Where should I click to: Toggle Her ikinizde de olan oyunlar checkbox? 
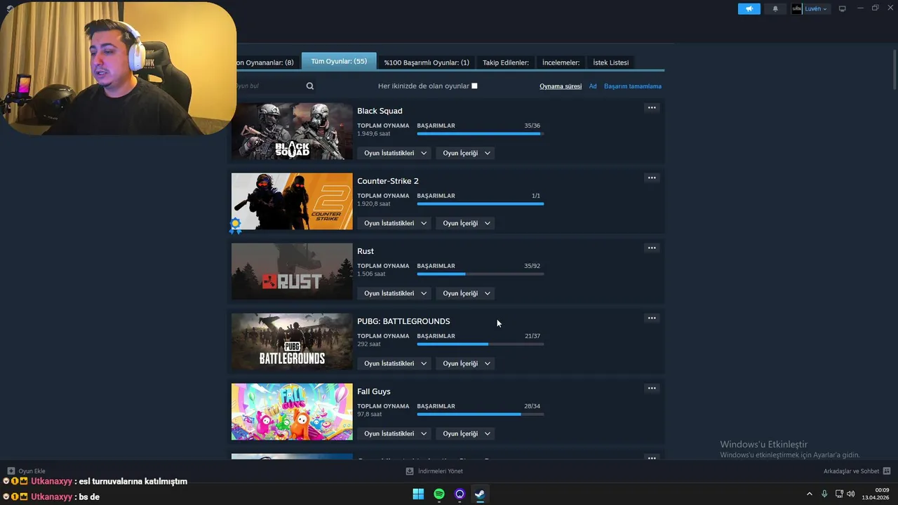(474, 86)
